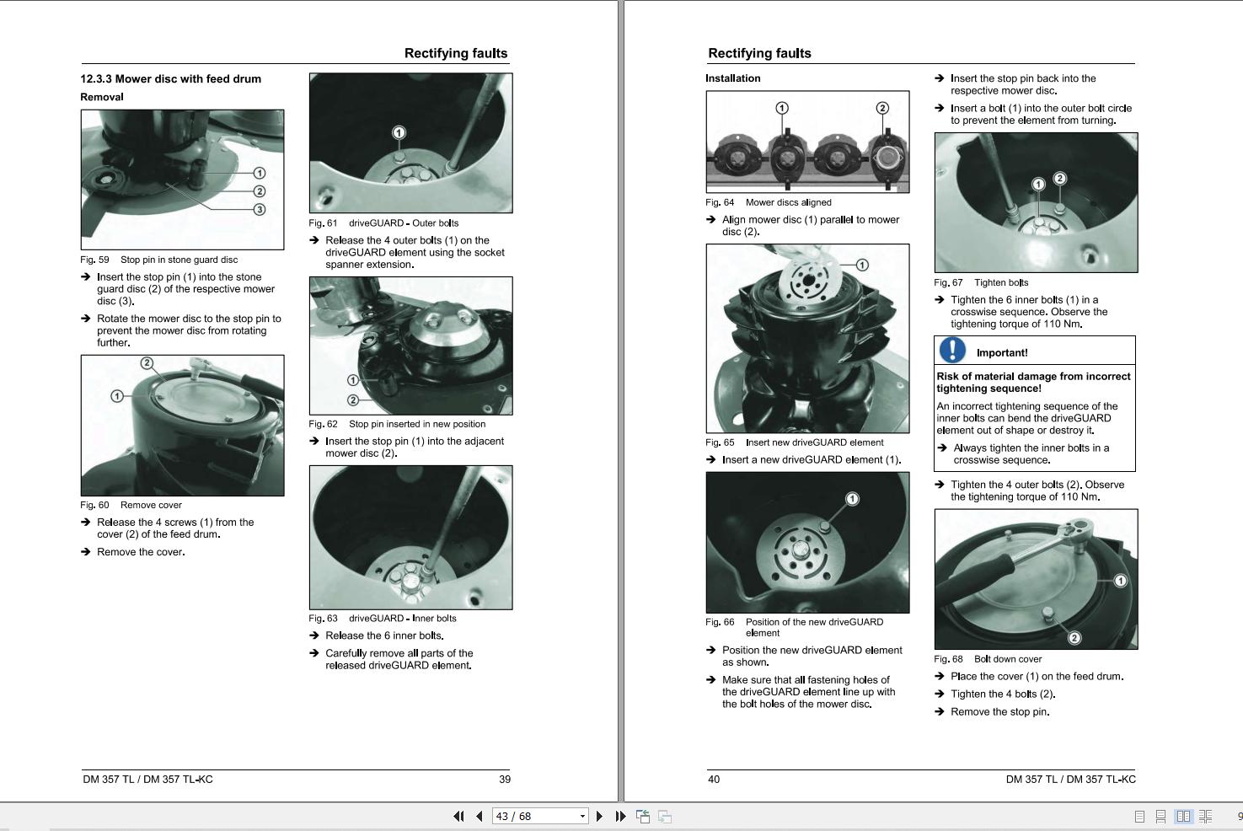Switch to continuous scrolling layout
This screenshot has height=831, width=1243.
(x=1160, y=816)
